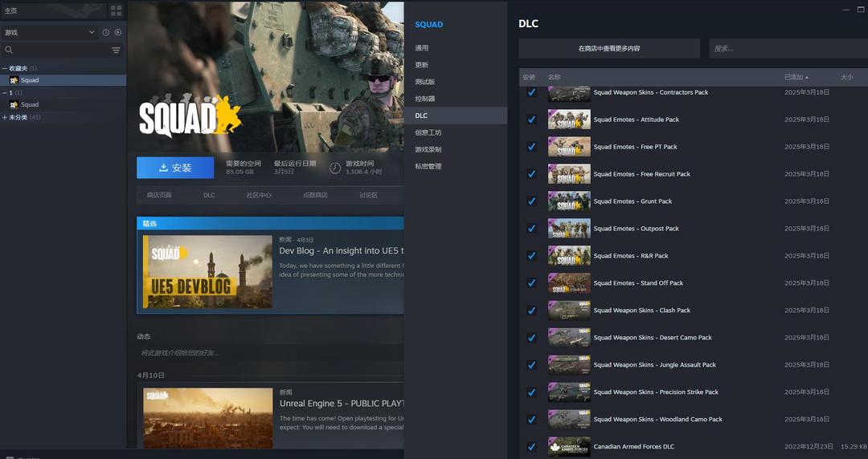The image size is (868, 459).
Task: Open the library filter options icon
Action: [116, 51]
